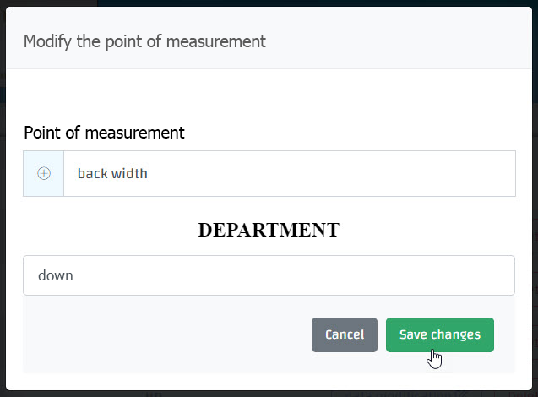Focus the Point of measurement input field
Image resolution: width=538 pixels, height=397 pixels.
pos(289,173)
